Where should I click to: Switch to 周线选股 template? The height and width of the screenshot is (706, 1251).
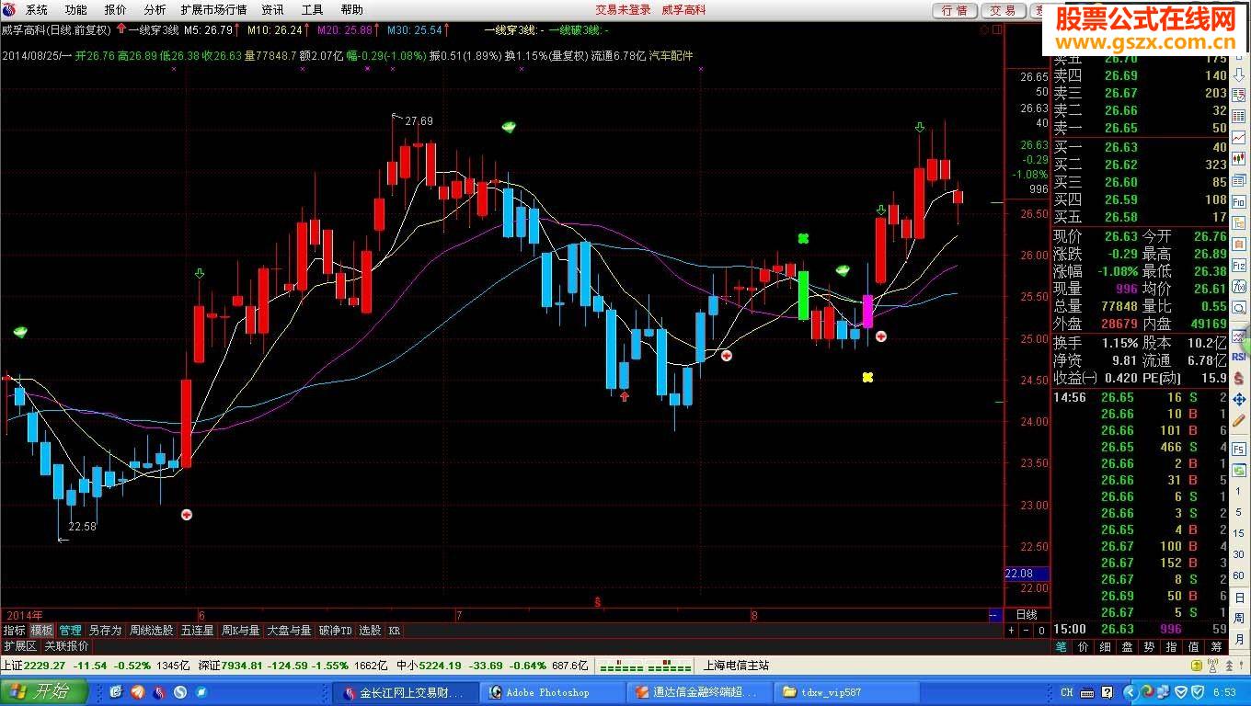tap(151, 631)
